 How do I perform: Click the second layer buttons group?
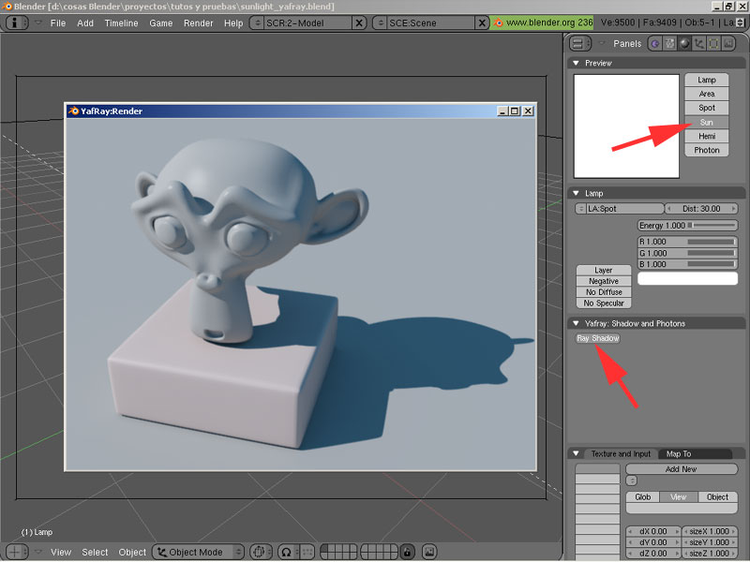(380, 552)
